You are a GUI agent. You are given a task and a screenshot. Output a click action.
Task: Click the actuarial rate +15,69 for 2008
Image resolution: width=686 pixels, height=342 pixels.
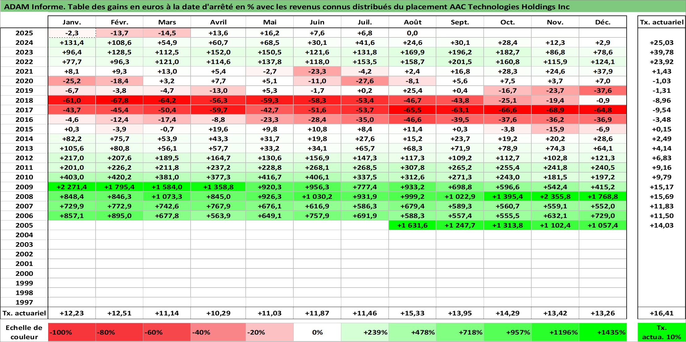(x=662, y=197)
